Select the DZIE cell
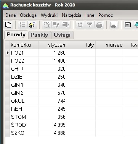 click(24, 77)
